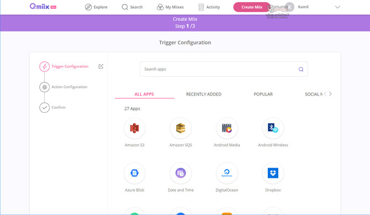Click the Action Configuration gear step icon

[x=44, y=87]
